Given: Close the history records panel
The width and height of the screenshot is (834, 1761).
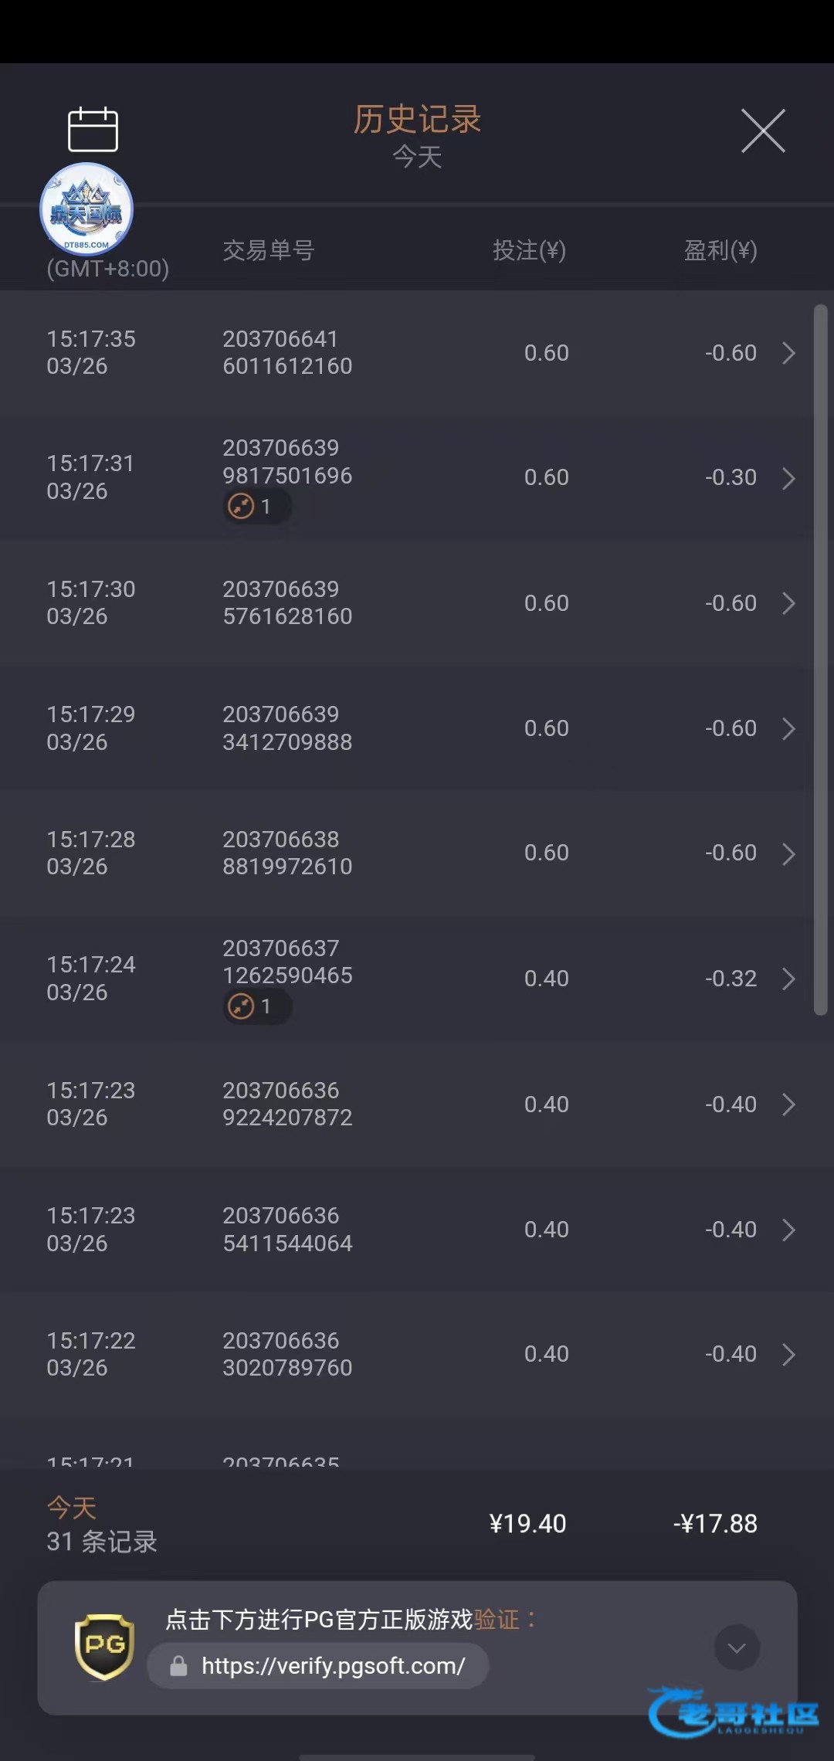Looking at the screenshot, I should 763,131.
